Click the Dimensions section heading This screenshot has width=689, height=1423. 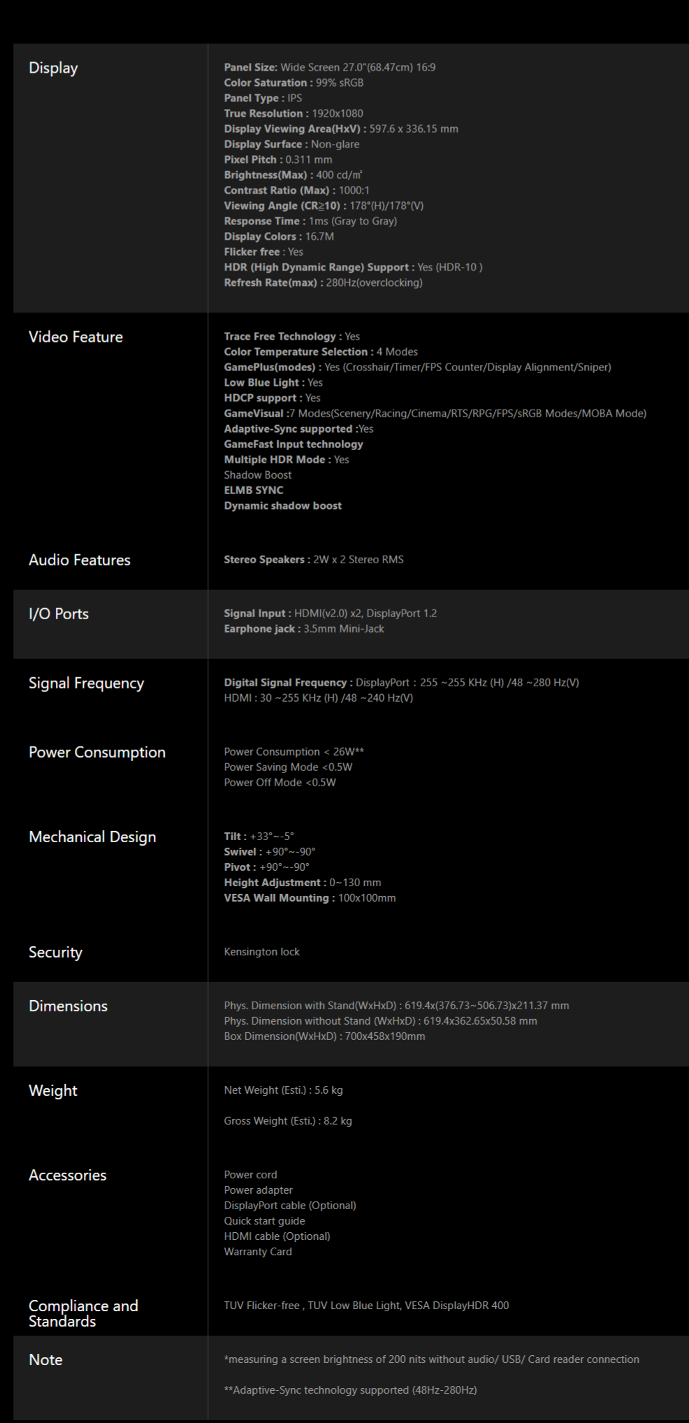[x=68, y=1006]
